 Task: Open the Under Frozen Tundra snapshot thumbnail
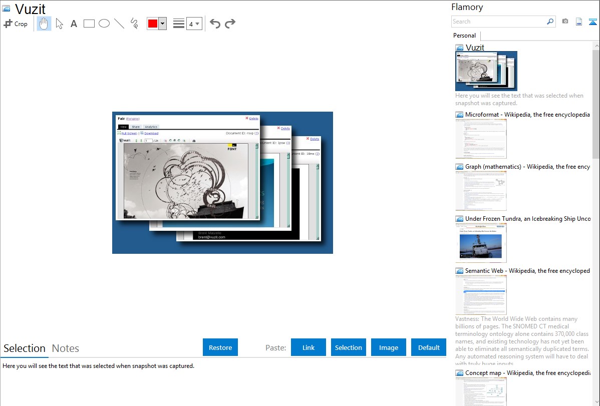pyautogui.click(x=481, y=243)
